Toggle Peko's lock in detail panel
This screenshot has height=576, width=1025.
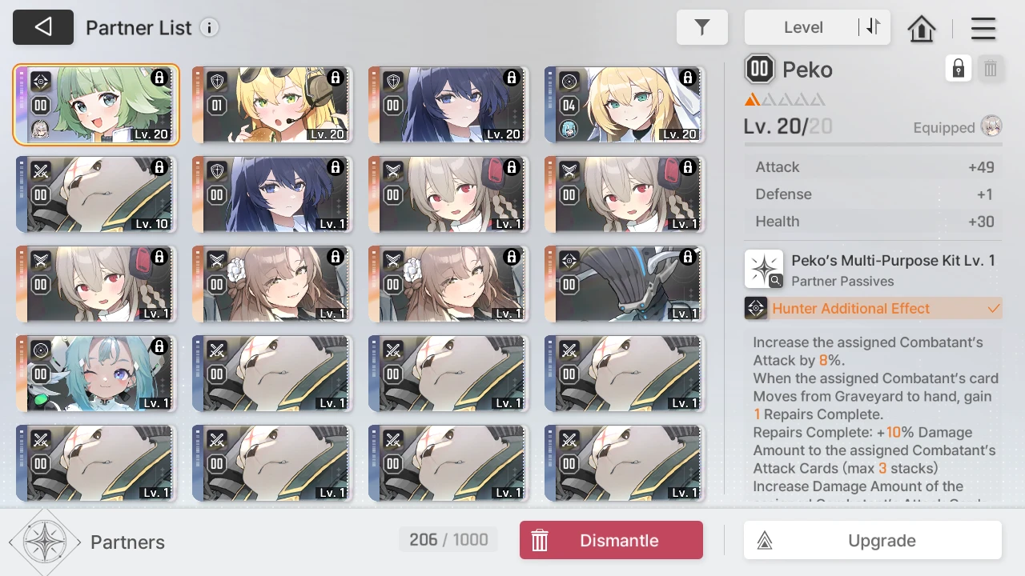pyautogui.click(x=959, y=69)
